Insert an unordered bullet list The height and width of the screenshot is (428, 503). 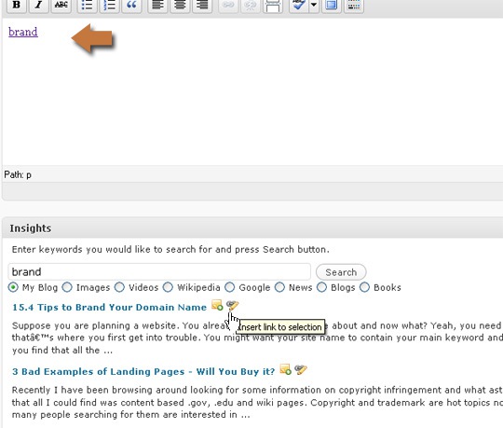pyautogui.click(x=87, y=6)
